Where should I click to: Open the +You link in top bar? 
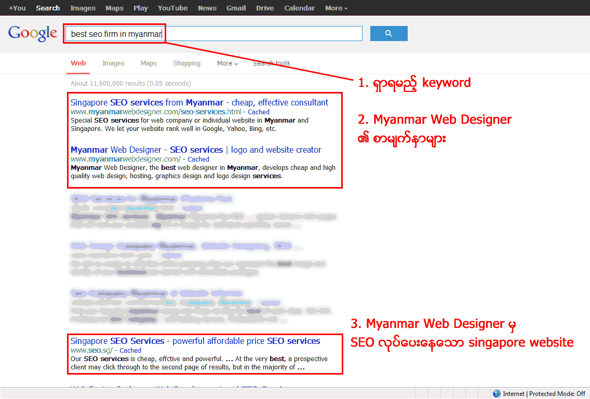[17, 8]
